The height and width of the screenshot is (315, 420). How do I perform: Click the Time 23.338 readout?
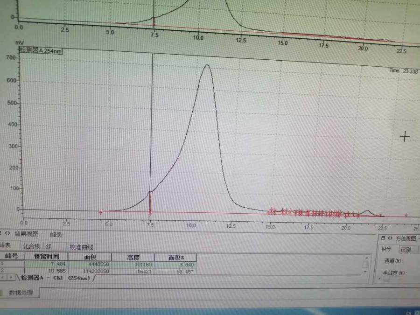[x=403, y=71]
